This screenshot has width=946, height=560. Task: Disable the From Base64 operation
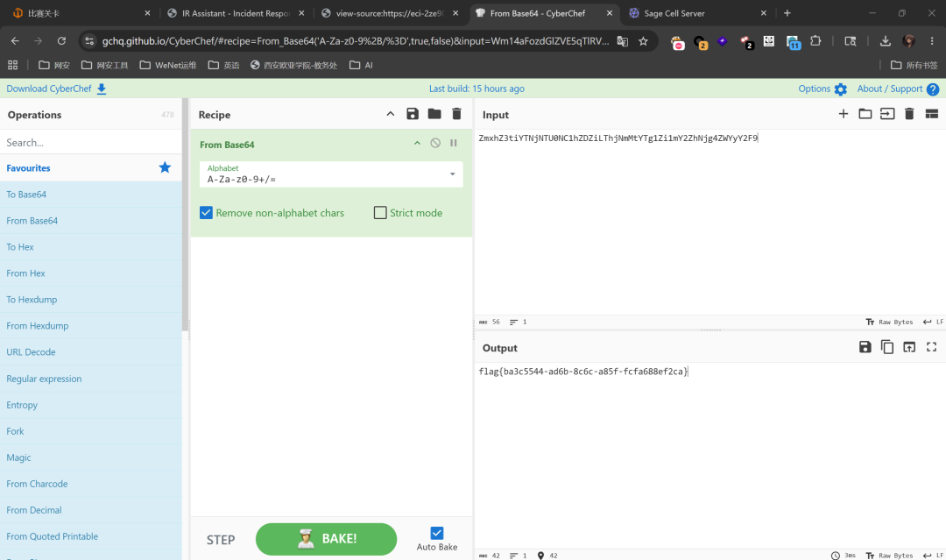click(435, 143)
